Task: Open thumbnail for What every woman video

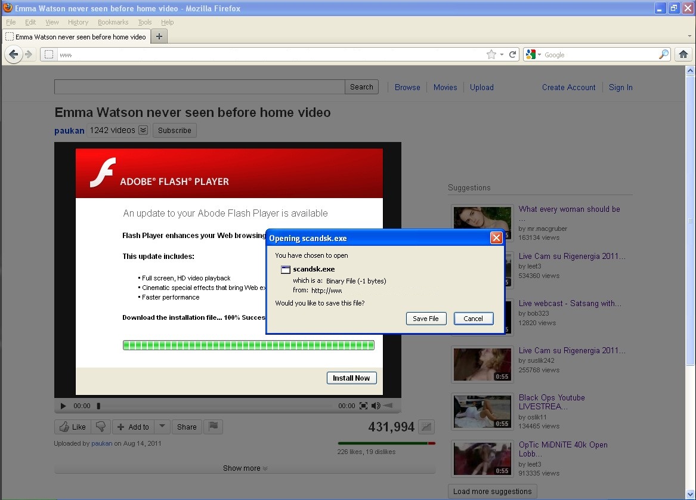Action: click(482, 217)
